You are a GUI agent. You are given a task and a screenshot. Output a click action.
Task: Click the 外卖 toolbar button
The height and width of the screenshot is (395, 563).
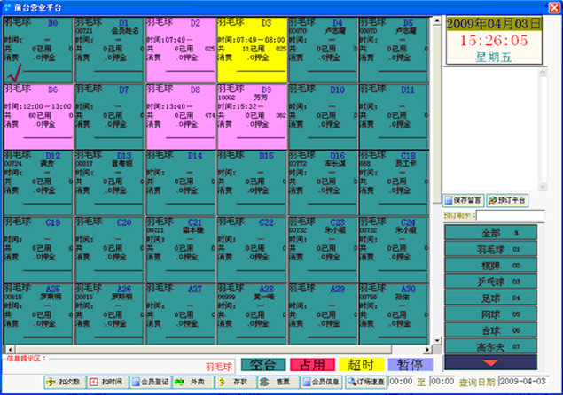pos(192,382)
